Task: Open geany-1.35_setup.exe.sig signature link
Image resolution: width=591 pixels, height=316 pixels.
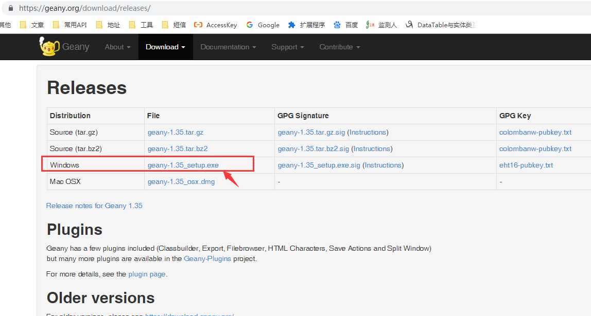Action: 319,165
